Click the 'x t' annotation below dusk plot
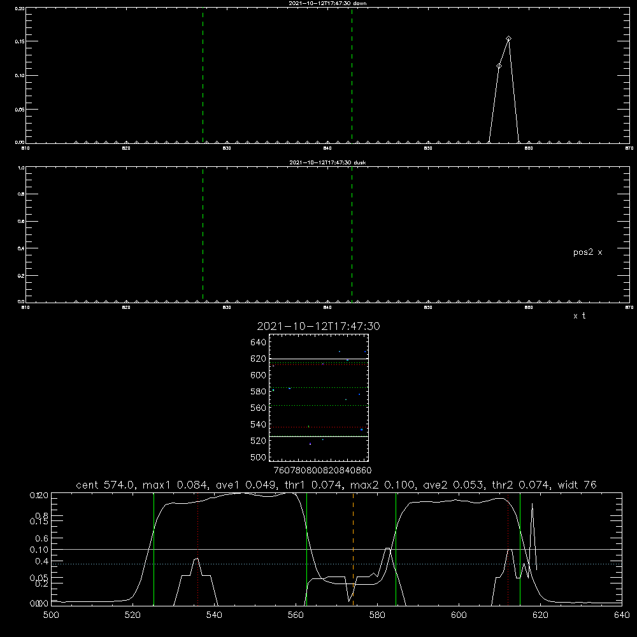The width and height of the screenshot is (637, 637). [x=579, y=316]
